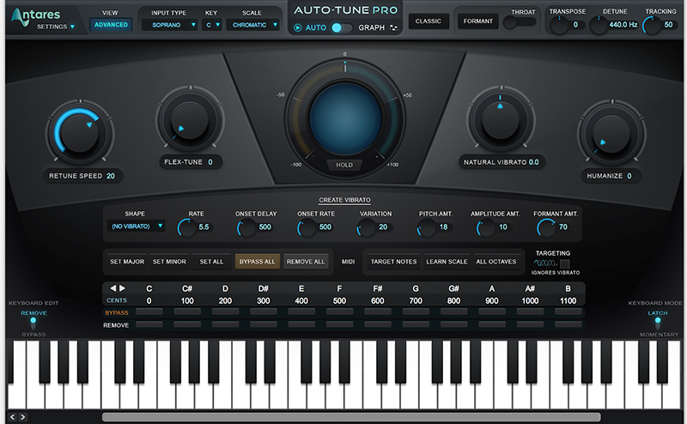Toggle Remove for note C#
This screenshot has width=687, height=424.
pyautogui.click(x=187, y=324)
